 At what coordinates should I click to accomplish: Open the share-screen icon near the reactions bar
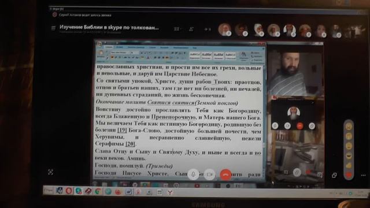[x=334, y=175]
